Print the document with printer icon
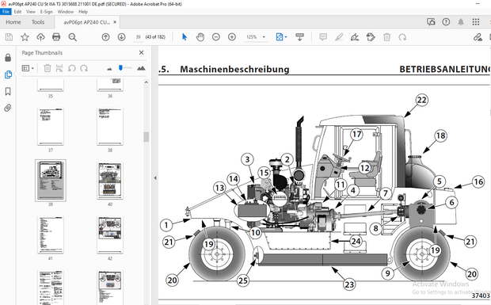The image size is (491, 305). coord(56,37)
